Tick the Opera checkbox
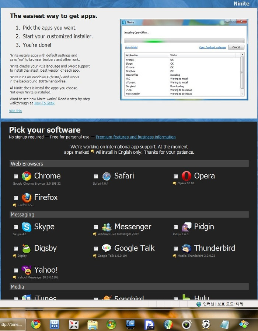This screenshot has height=331, width=258. (x=176, y=176)
